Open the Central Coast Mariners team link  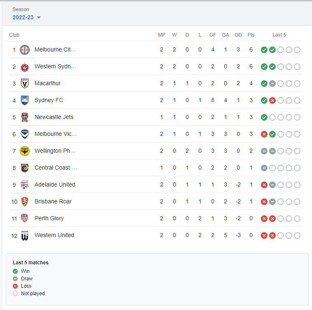[56, 168]
